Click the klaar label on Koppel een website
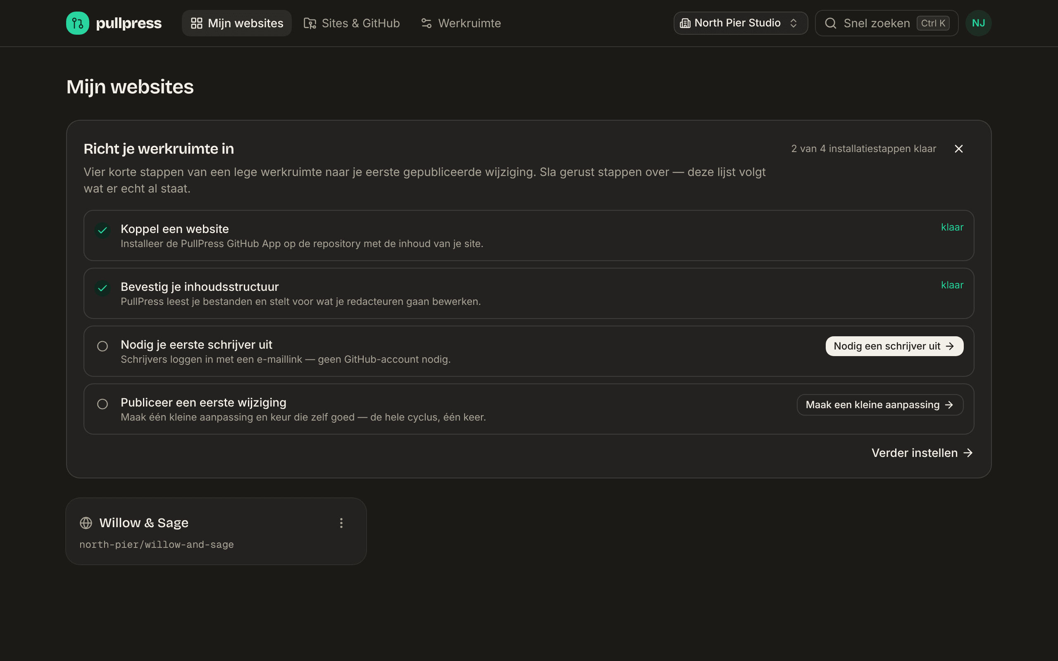Viewport: 1058px width, 661px height. tap(952, 227)
